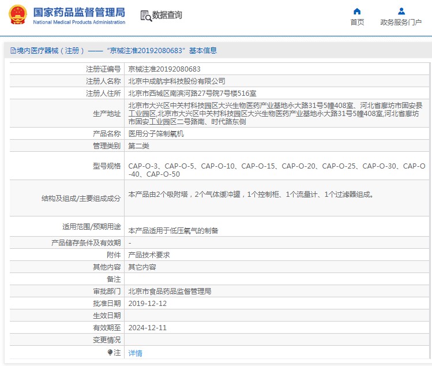Click the 其他内容 row label
The width and height of the screenshot is (432, 366).
107,267
